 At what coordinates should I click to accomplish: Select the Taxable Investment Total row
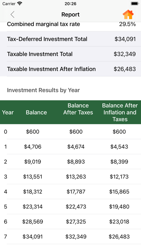pos(70,54)
